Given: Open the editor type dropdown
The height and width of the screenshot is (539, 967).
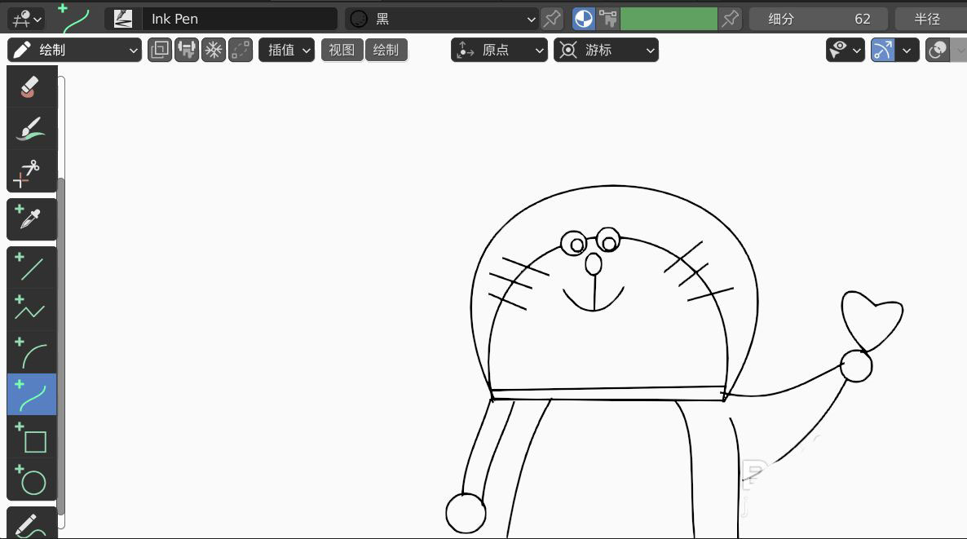Looking at the screenshot, I should pos(26,19).
